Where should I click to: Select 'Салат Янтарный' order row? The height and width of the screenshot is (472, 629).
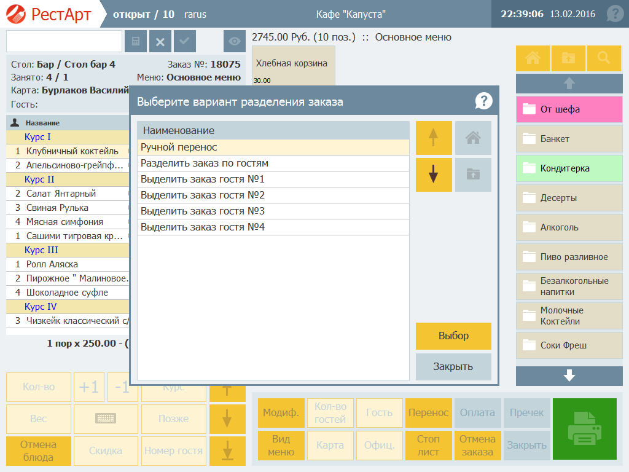pos(68,194)
